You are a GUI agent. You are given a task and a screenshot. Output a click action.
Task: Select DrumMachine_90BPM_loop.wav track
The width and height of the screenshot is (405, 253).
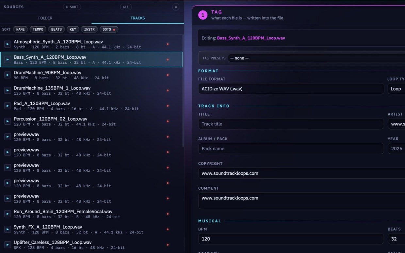click(x=91, y=75)
